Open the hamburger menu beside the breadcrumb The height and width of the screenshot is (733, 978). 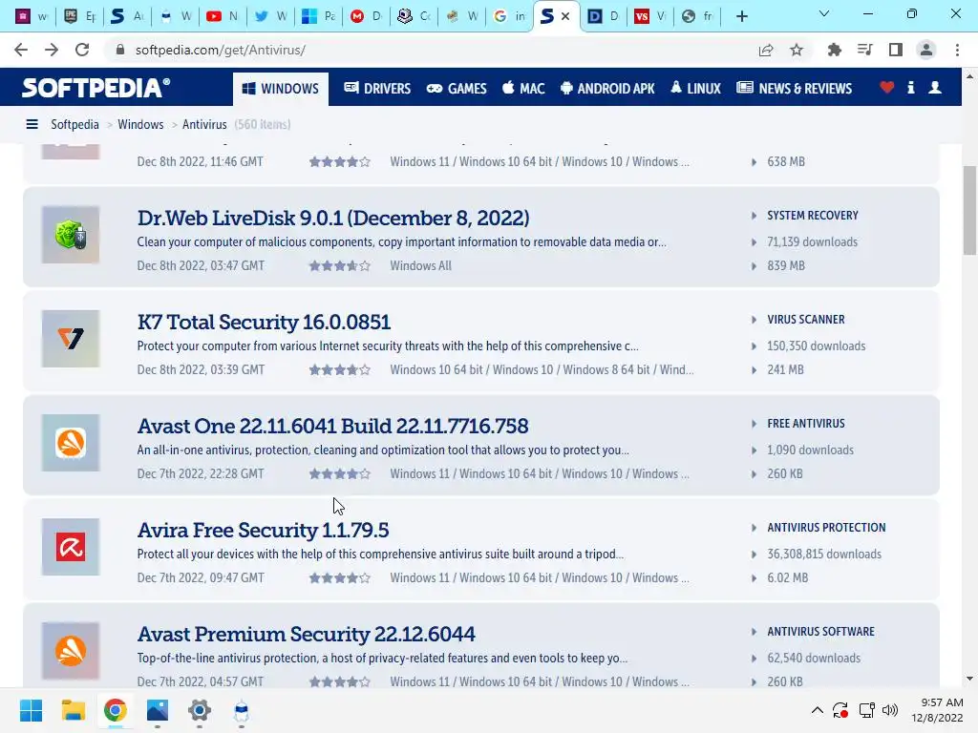click(32, 125)
